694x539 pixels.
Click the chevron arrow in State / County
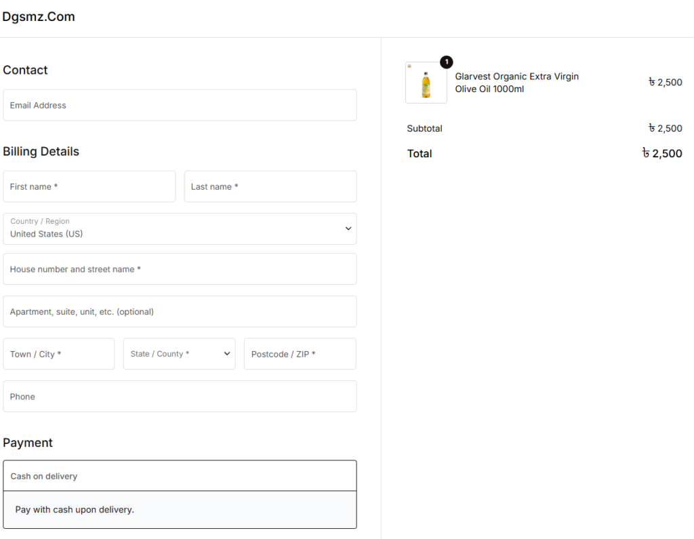click(226, 354)
